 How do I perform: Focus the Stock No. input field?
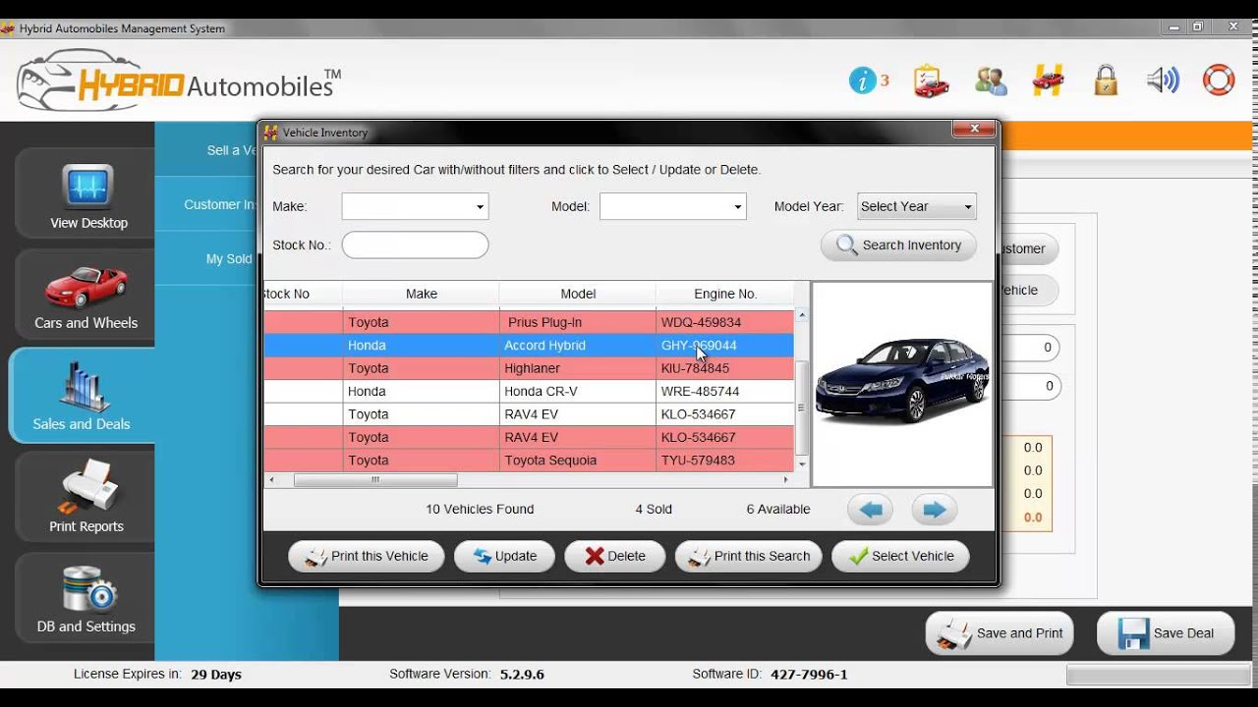415,245
